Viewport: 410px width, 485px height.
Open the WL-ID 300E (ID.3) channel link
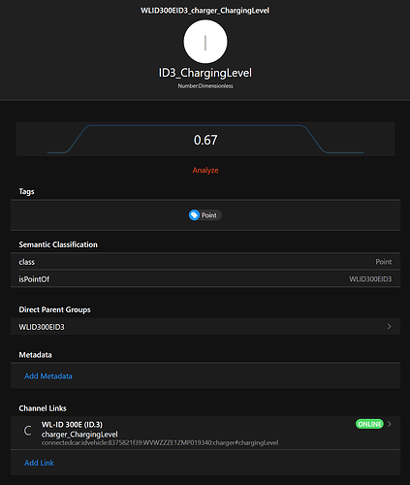[x=205, y=433]
